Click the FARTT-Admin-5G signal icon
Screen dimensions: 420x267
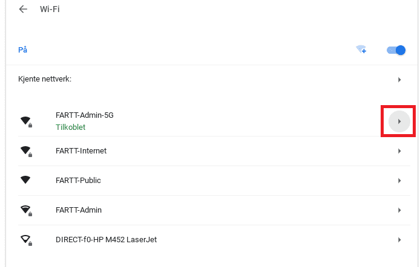pos(26,121)
